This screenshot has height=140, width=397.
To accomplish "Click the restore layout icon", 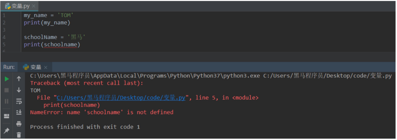I will click(7, 116).
